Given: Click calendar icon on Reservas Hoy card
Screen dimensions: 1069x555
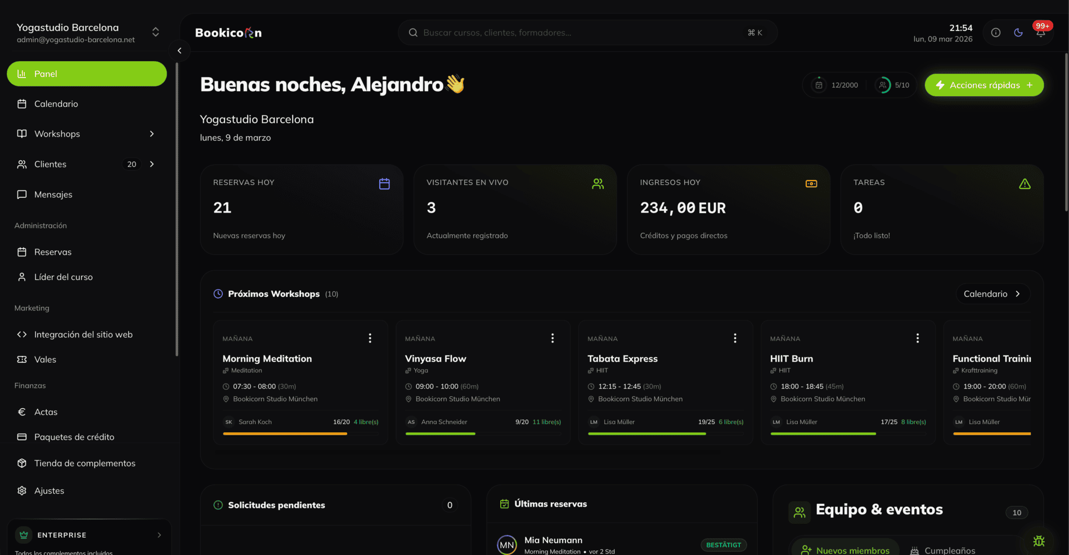Looking at the screenshot, I should point(384,184).
